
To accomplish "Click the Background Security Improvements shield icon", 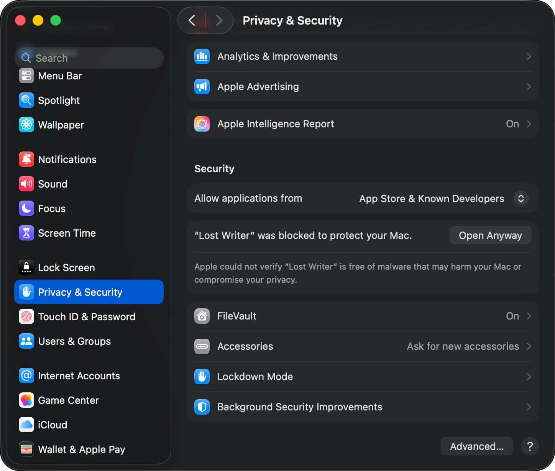I will [x=202, y=407].
